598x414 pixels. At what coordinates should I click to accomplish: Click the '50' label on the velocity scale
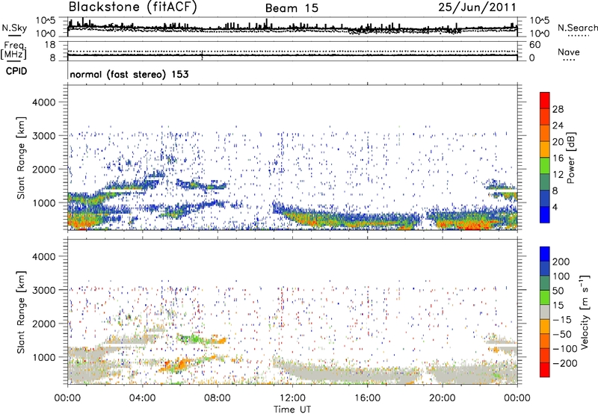tap(558, 291)
